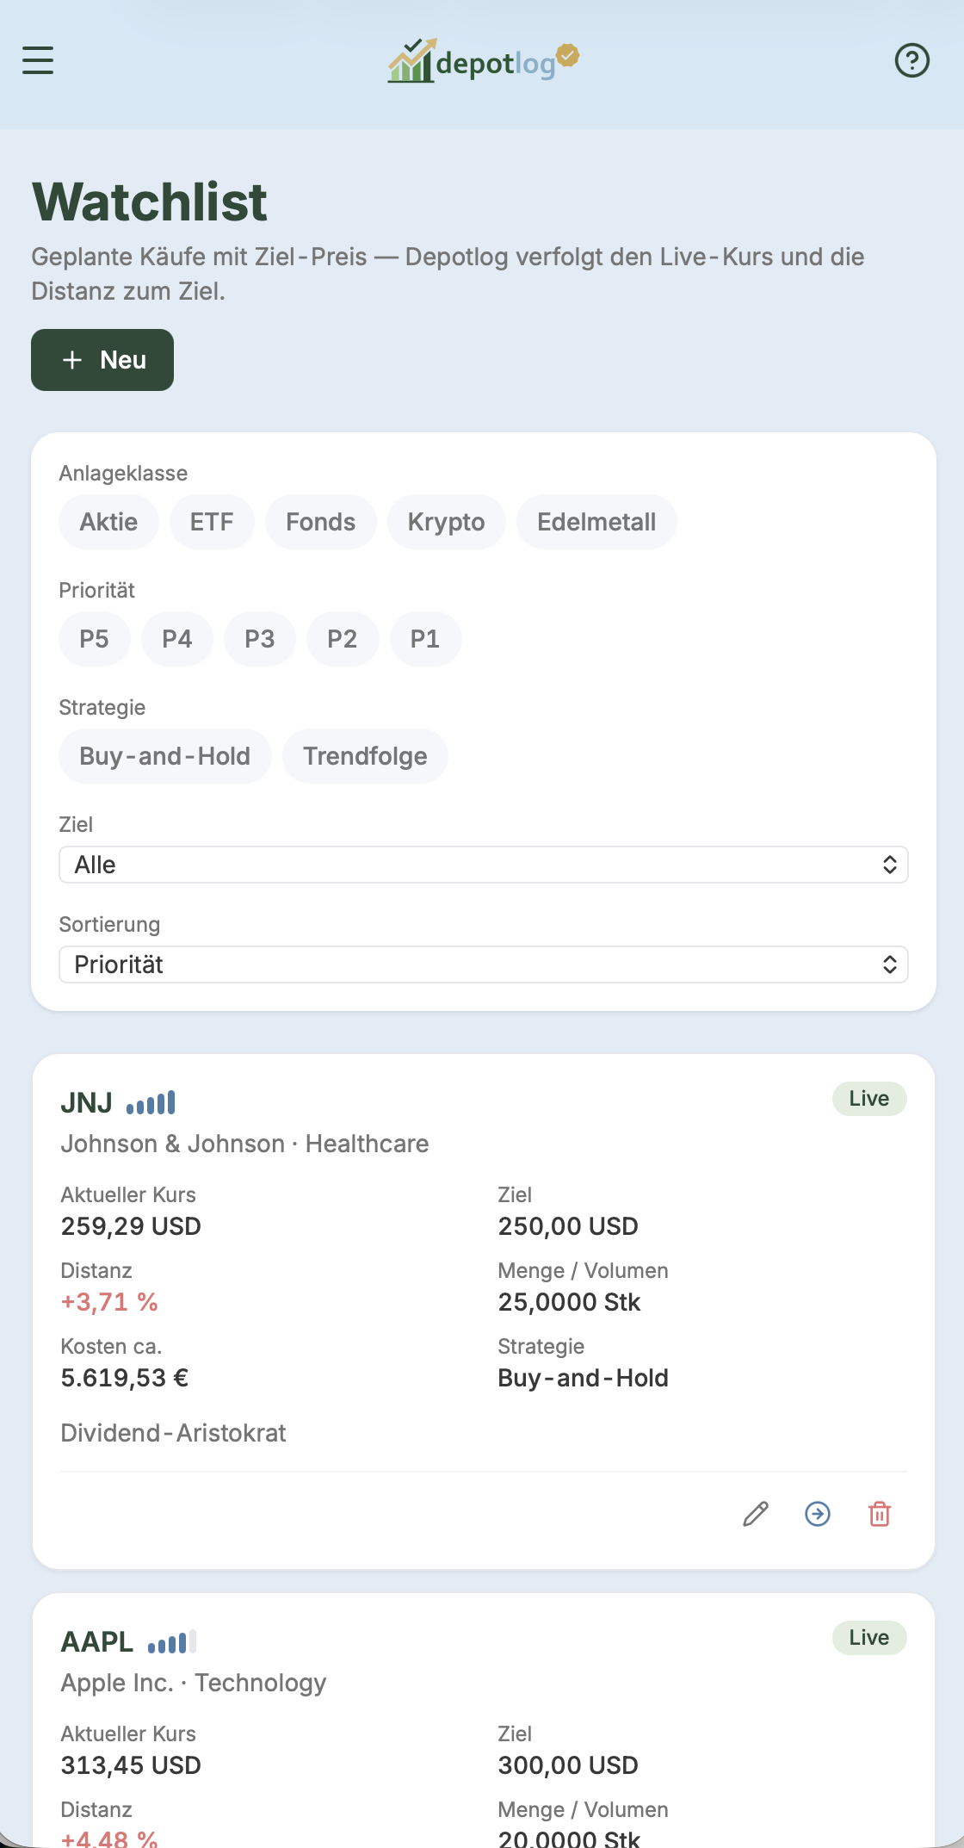Screen dimensions: 964x1848
Task: Toggle the P1 priority filter
Action: [x=425, y=639]
